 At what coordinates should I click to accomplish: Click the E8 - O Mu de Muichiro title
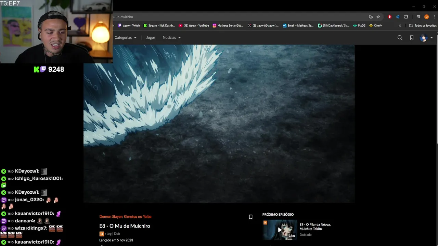[125, 226]
